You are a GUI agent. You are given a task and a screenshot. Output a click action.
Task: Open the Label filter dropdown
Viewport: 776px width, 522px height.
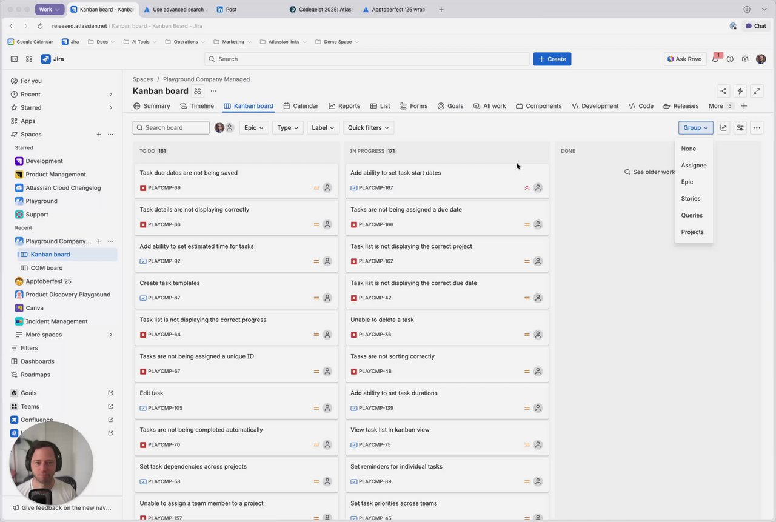[x=323, y=128]
